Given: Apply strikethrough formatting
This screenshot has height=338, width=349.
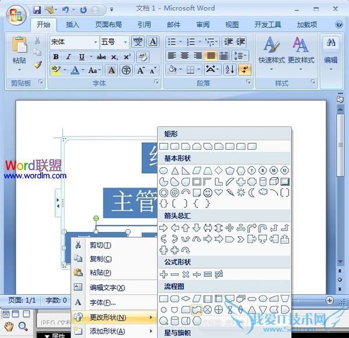Looking at the screenshot, I should (101, 57).
